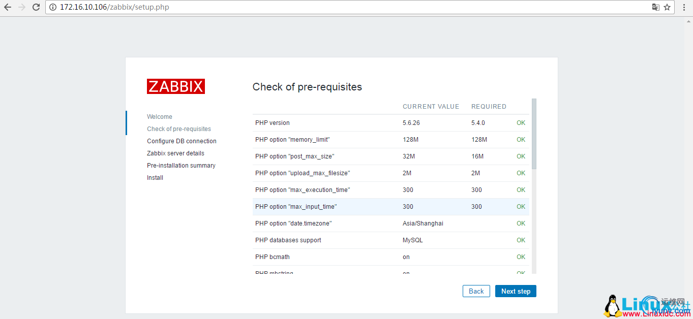Screen dimensions: 693x319
Task: Bookmark this page with the star
Action: click(667, 7)
